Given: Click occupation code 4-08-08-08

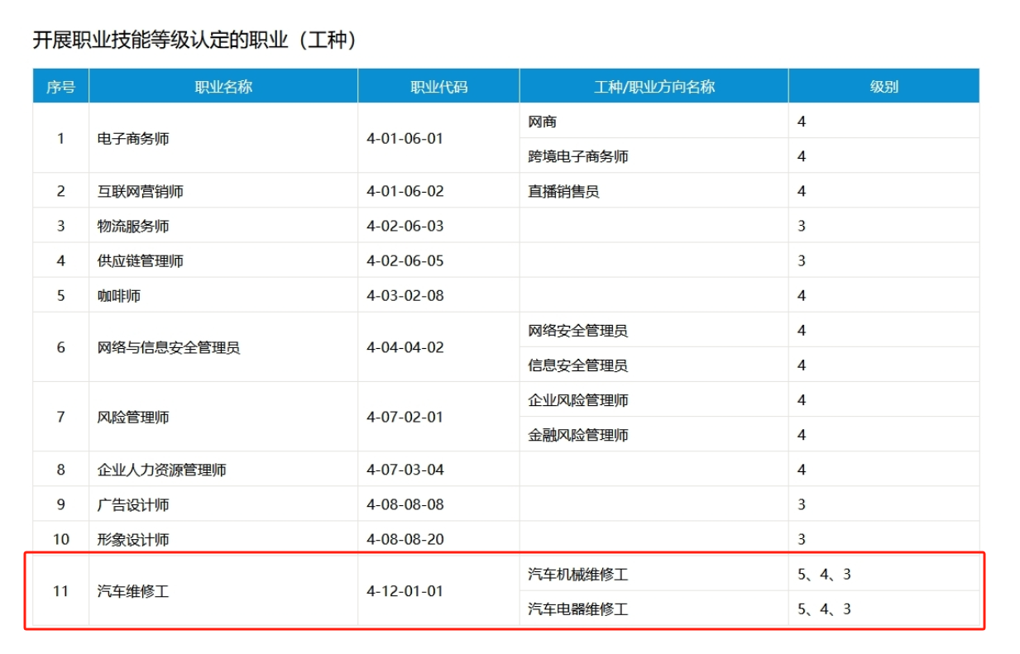Looking at the screenshot, I should coord(405,505).
